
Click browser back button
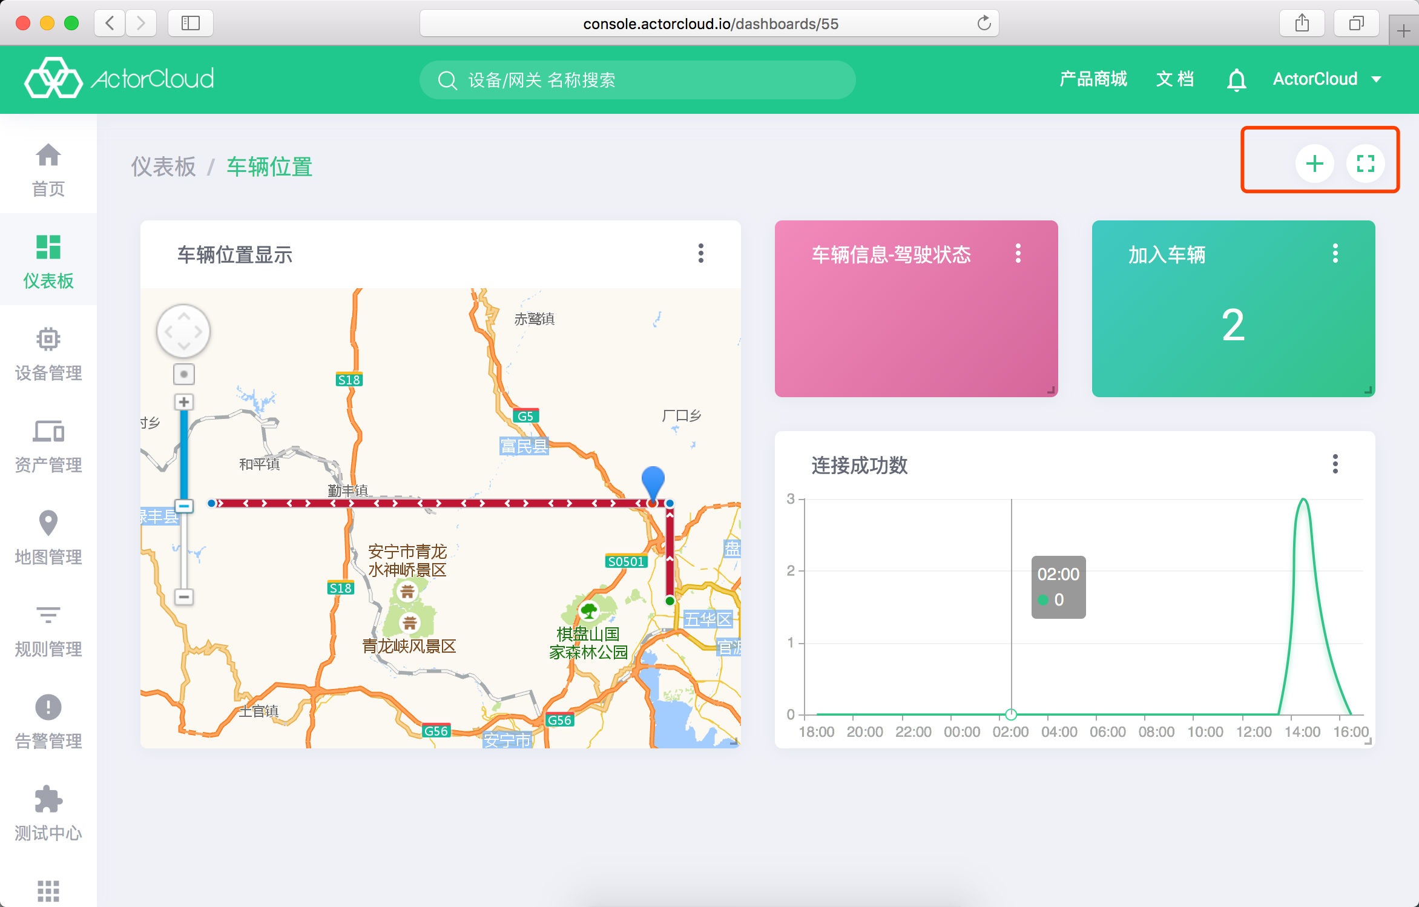[110, 24]
